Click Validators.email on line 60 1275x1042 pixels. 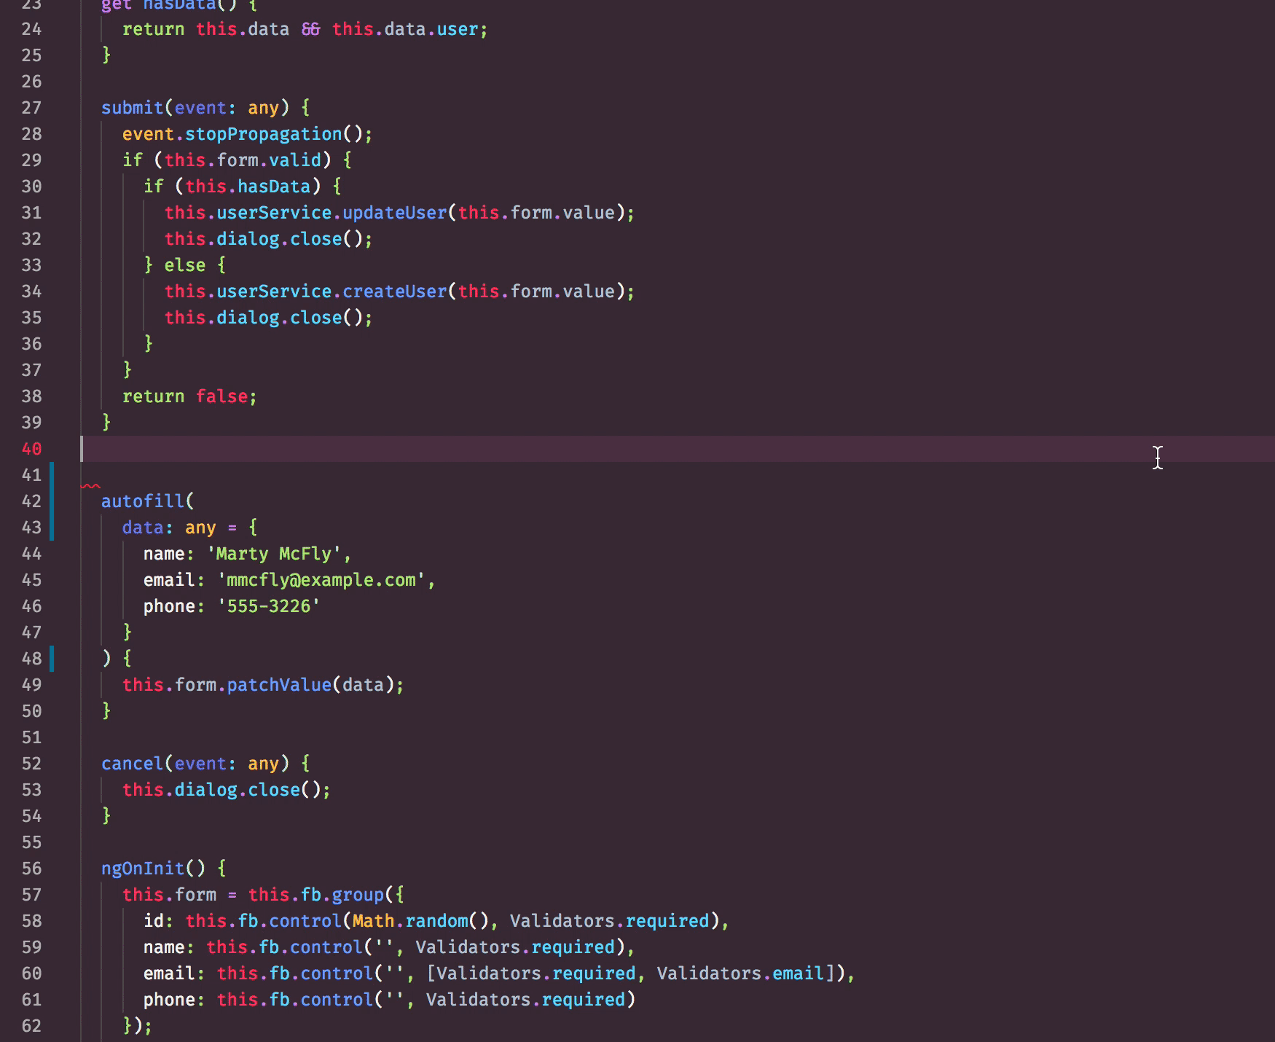pos(741,974)
